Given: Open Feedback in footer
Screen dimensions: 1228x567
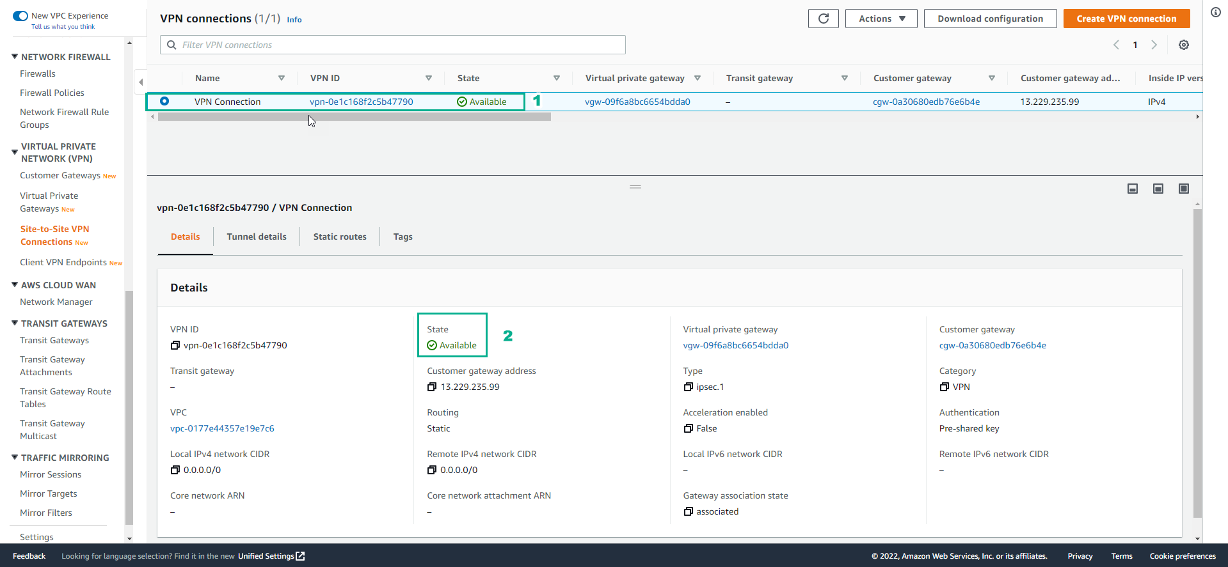Looking at the screenshot, I should point(29,556).
